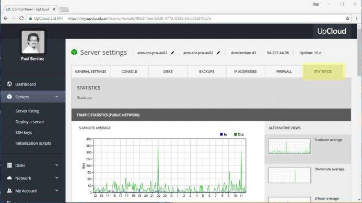Click the browser back arrow
Viewport: 362px width, 203px height.
[6, 18]
